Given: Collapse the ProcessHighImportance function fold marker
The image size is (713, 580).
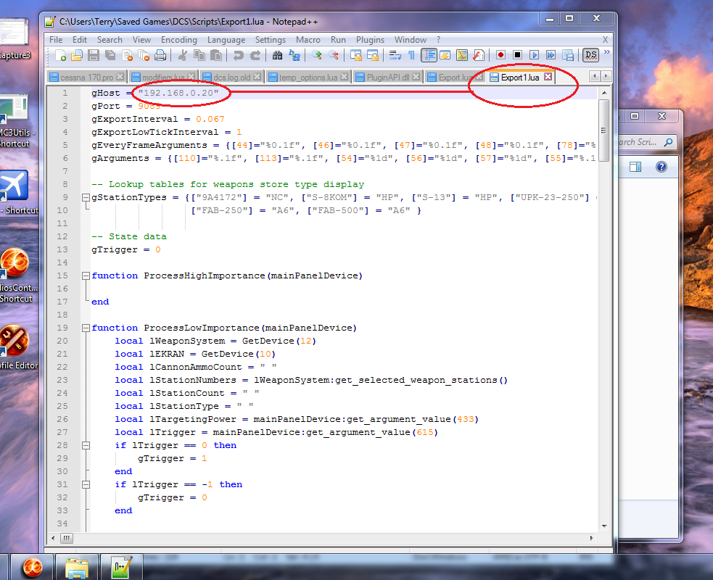Looking at the screenshot, I should (x=86, y=275).
